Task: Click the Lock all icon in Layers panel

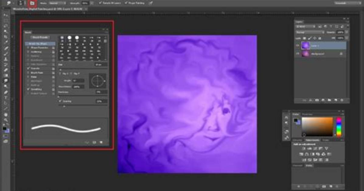Action: point(320,38)
